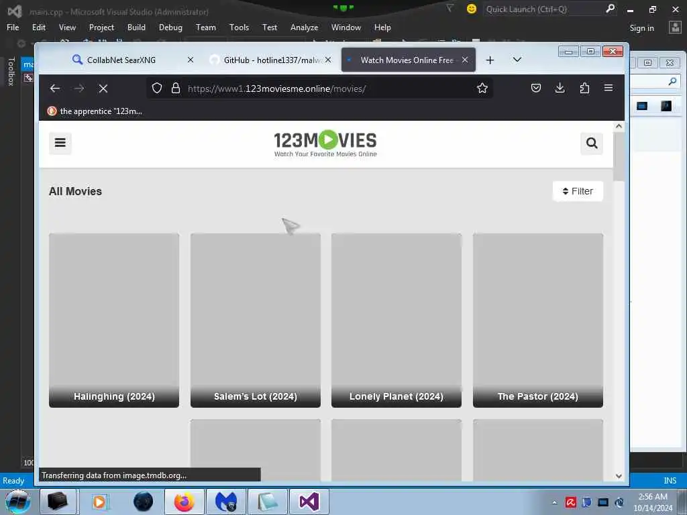Click the browser back arrow
The height and width of the screenshot is (515, 687).
click(x=55, y=89)
